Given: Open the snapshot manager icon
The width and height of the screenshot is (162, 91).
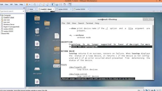Looking at the screenshot, I should (48, 5).
